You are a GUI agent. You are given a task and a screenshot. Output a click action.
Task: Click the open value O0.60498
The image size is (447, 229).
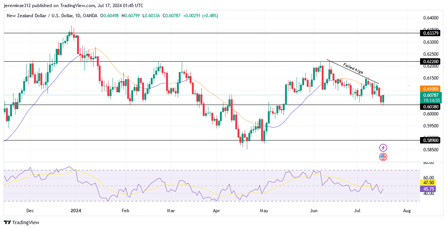pos(110,16)
